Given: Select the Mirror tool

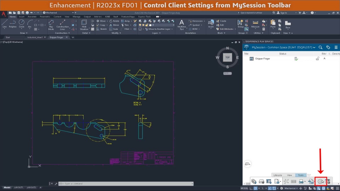Looking at the screenshot, I should [114, 25].
